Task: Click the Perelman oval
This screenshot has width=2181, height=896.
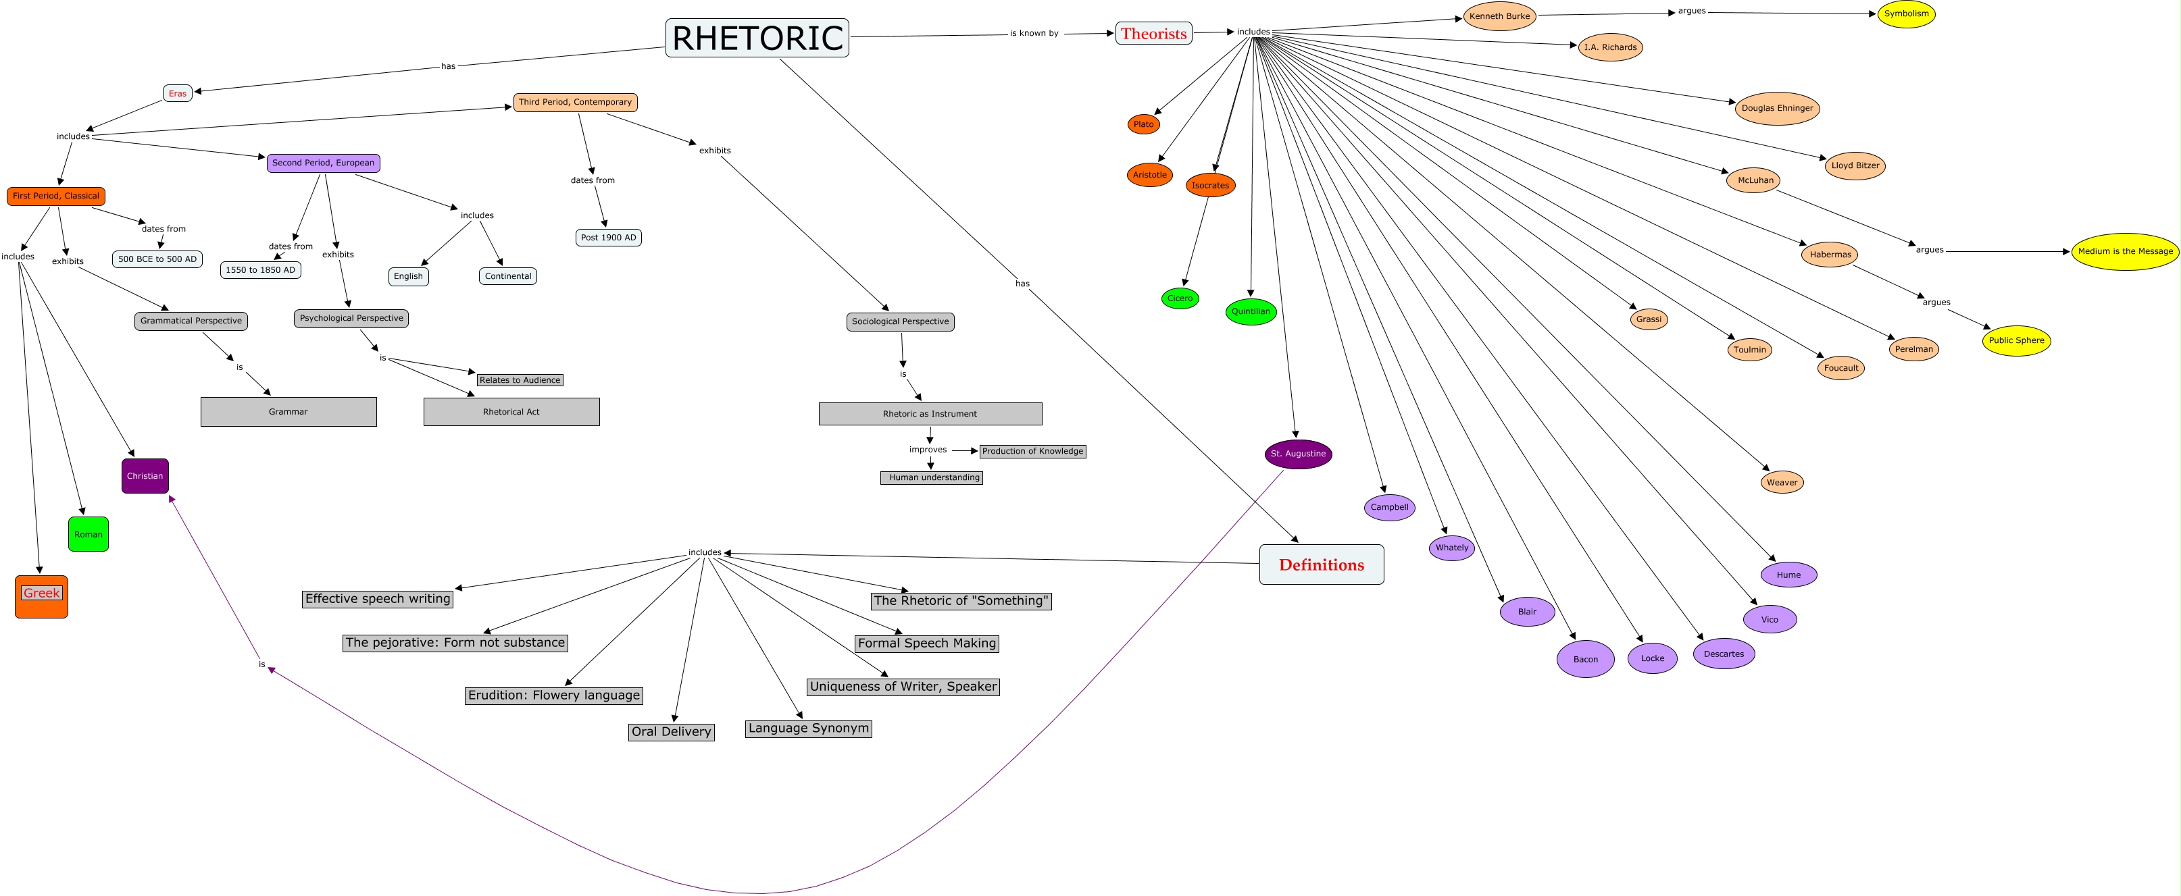Action: coord(1913,350)
